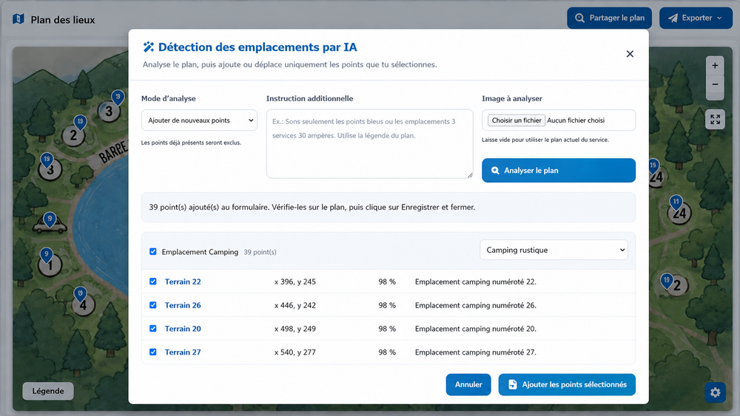Uncheck the Terrain 26 checkbox
The image size is (740, 416).
coord(153,305)
